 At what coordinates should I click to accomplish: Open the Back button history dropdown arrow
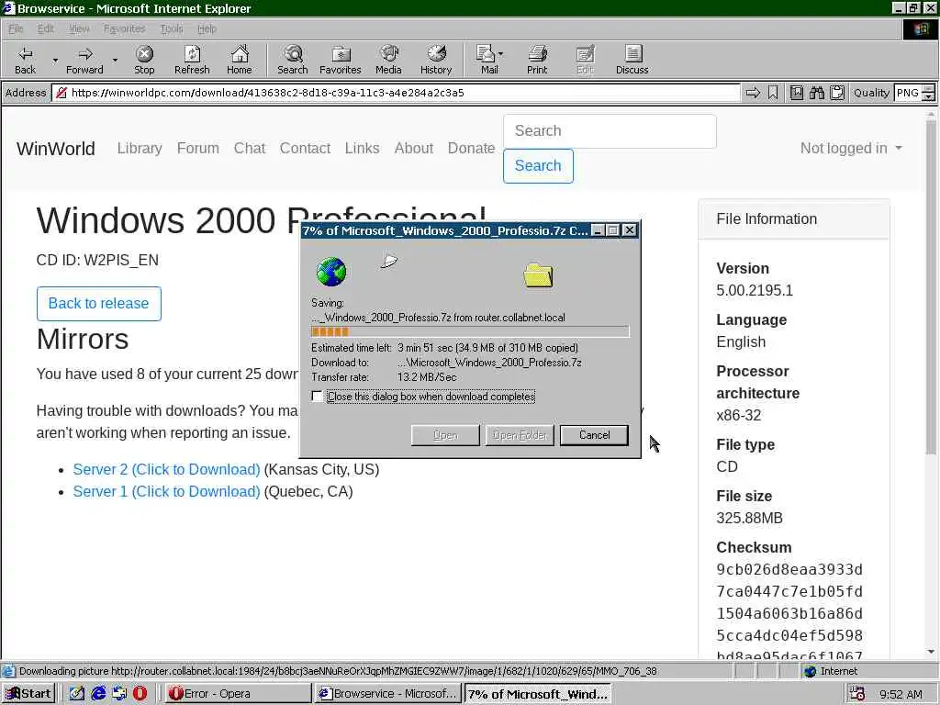[x=55, y=60]
